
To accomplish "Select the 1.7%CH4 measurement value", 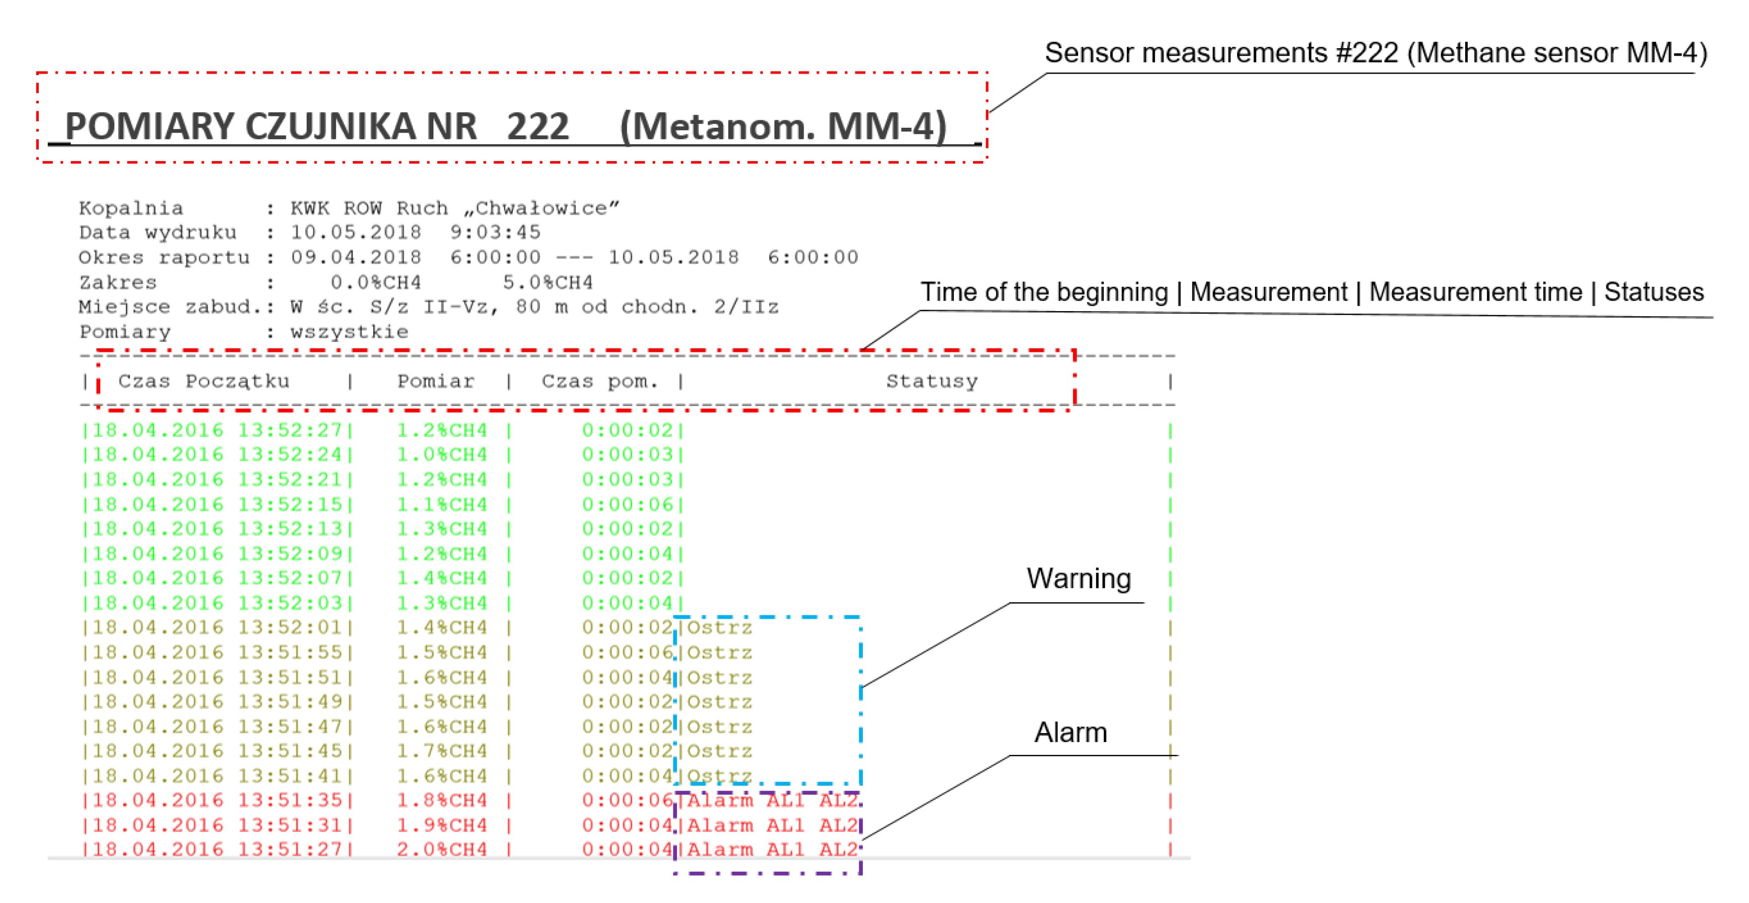I will (x=441, y=751).
